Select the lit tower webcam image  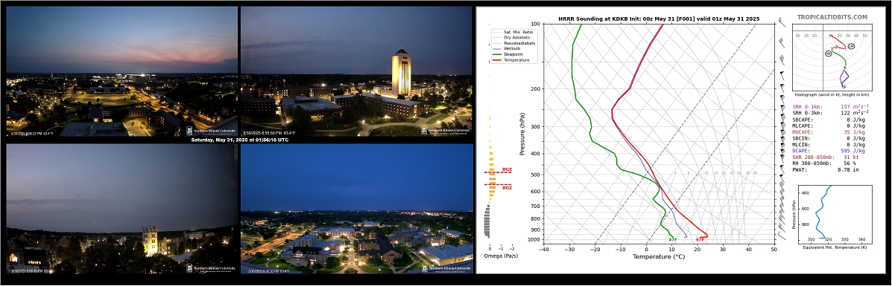356,71
